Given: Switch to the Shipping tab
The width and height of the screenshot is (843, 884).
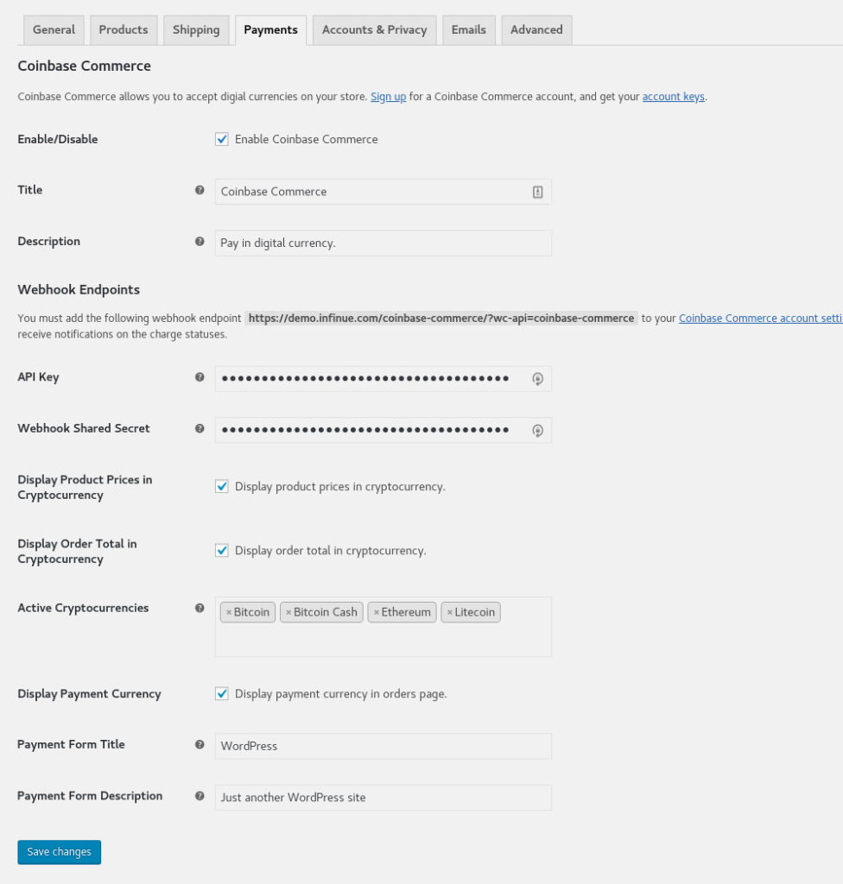Looking at the screenshot, I should click(x=196, y=29).
